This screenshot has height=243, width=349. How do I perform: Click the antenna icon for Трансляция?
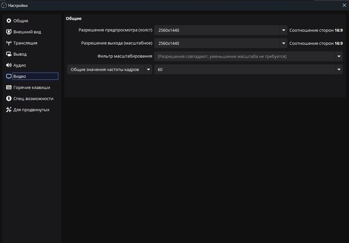(9, 43)
